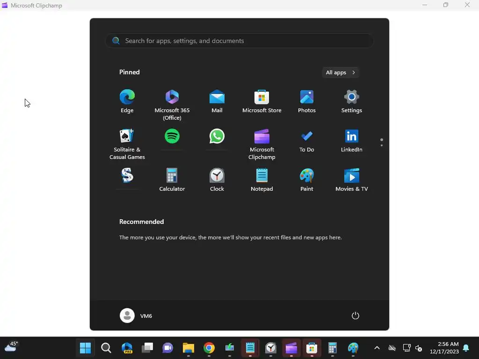Viewport: 479px width, 359px height.
Task: Open the pinned Spotify app
Action: (x=172, y=136)
